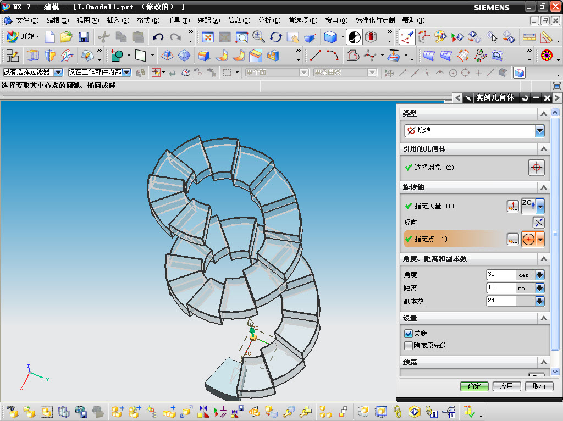Screen dimensions: 563x421
Task: Collapse the 预览 section
Action: (x=544, y=362)
